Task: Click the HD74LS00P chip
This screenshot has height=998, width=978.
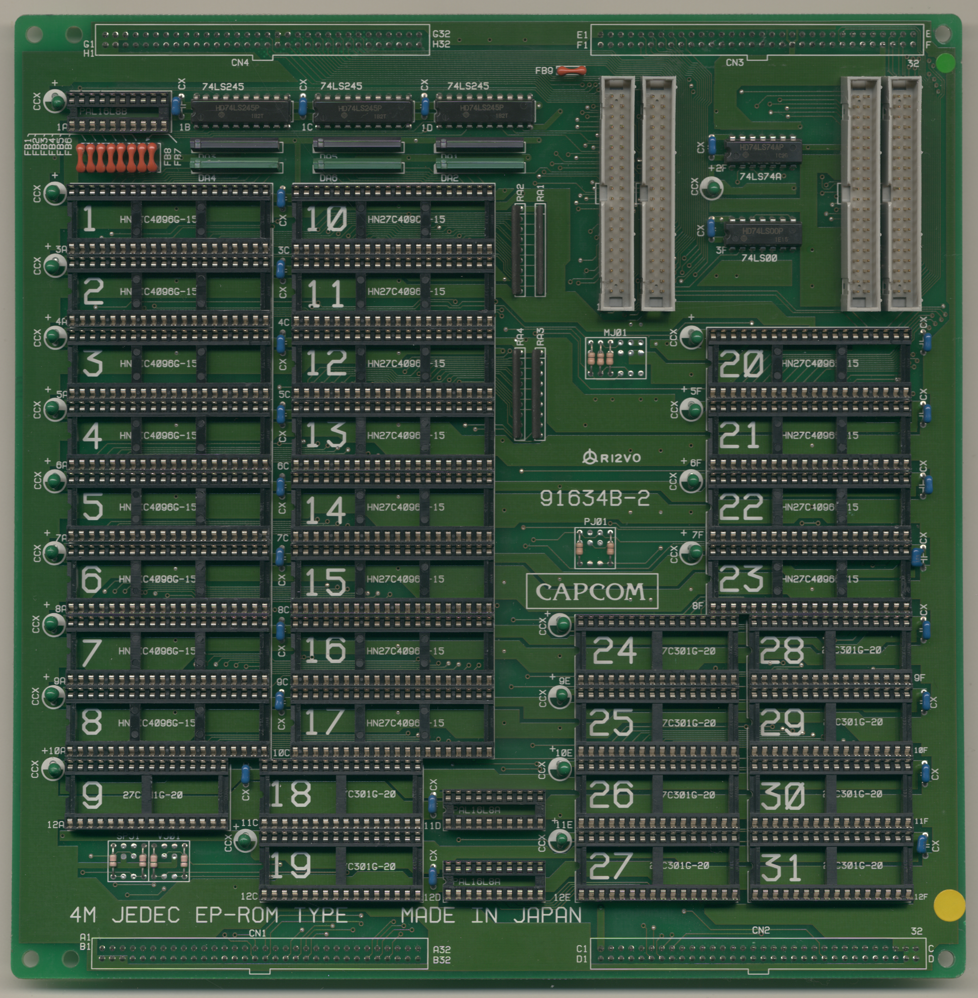Action: tap(762, 234)
